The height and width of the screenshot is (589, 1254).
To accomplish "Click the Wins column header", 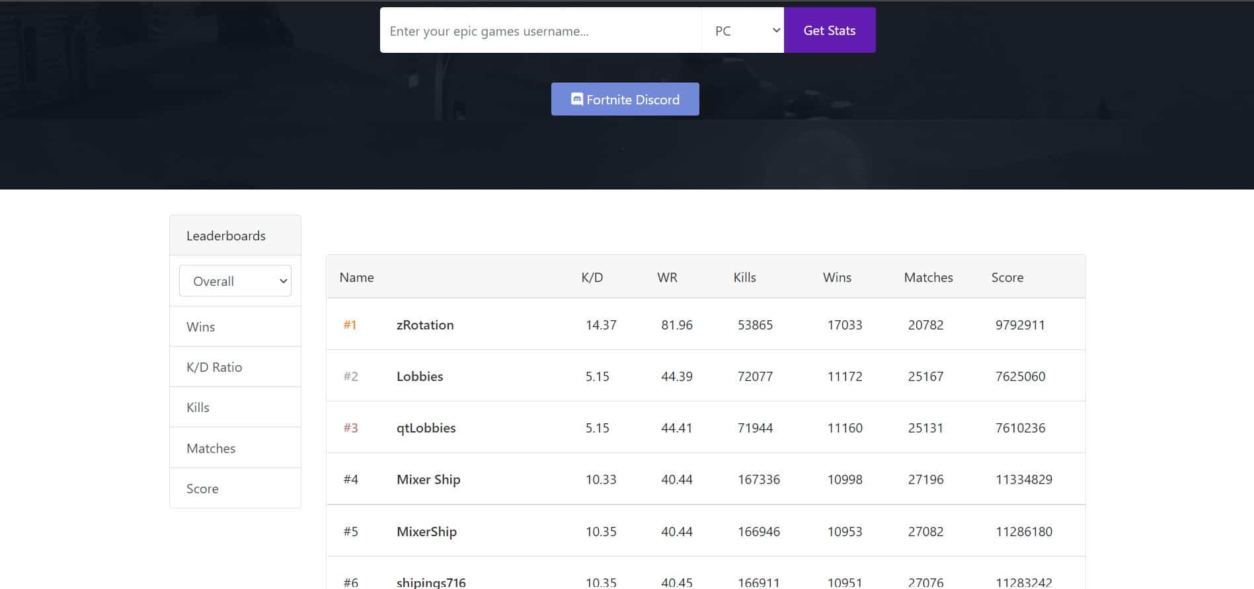I will pyautogui.click(x=837, y=277).
